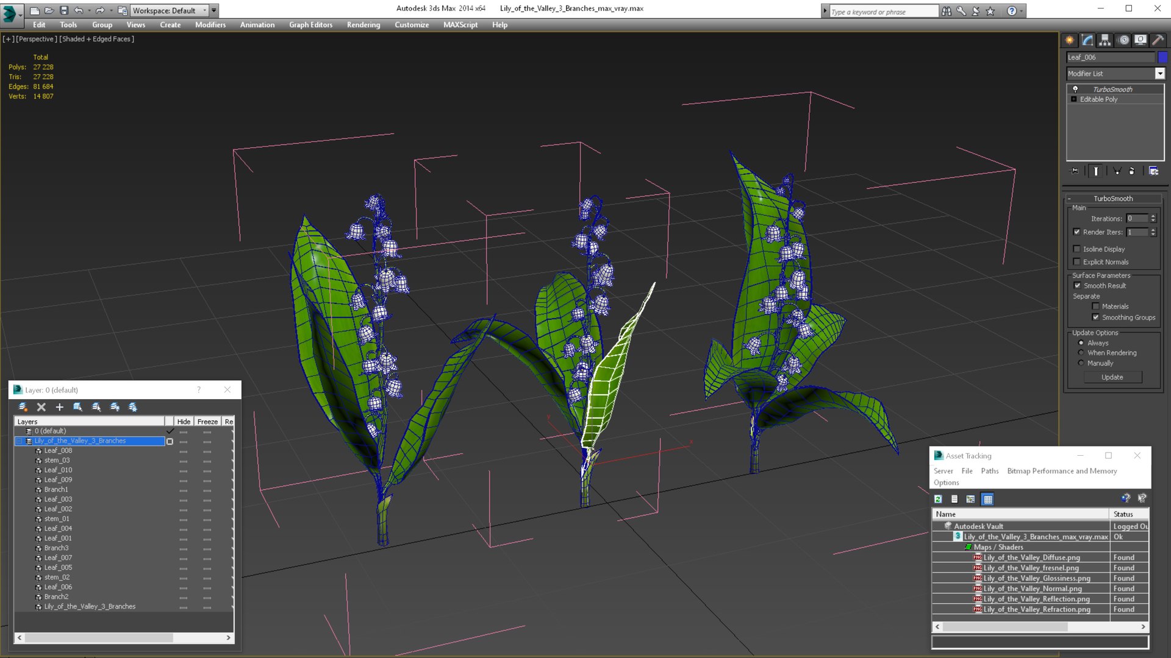Enable Isoline Display checkbox
The width and height of the screenshot is (1171, 658).
pos(1077,249)
